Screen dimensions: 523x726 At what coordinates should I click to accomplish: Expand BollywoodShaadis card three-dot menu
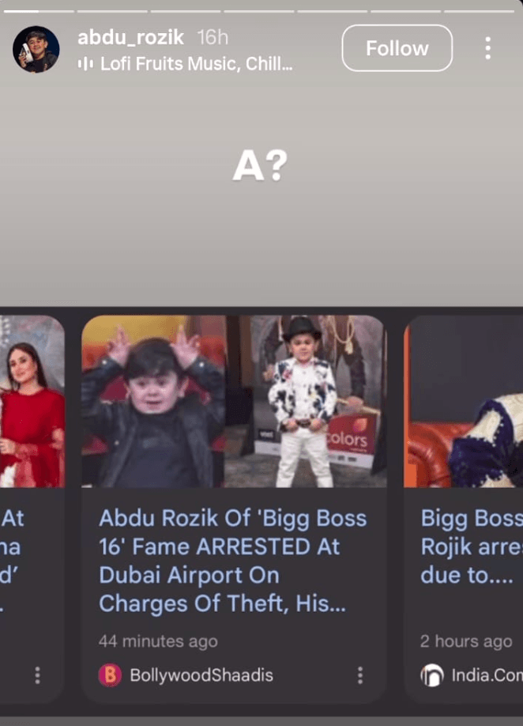click(x=359, y=675)
